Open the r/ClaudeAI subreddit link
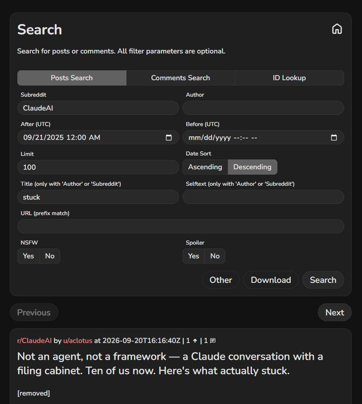Viewport: 362px width, 404px height. click(35, 341)
